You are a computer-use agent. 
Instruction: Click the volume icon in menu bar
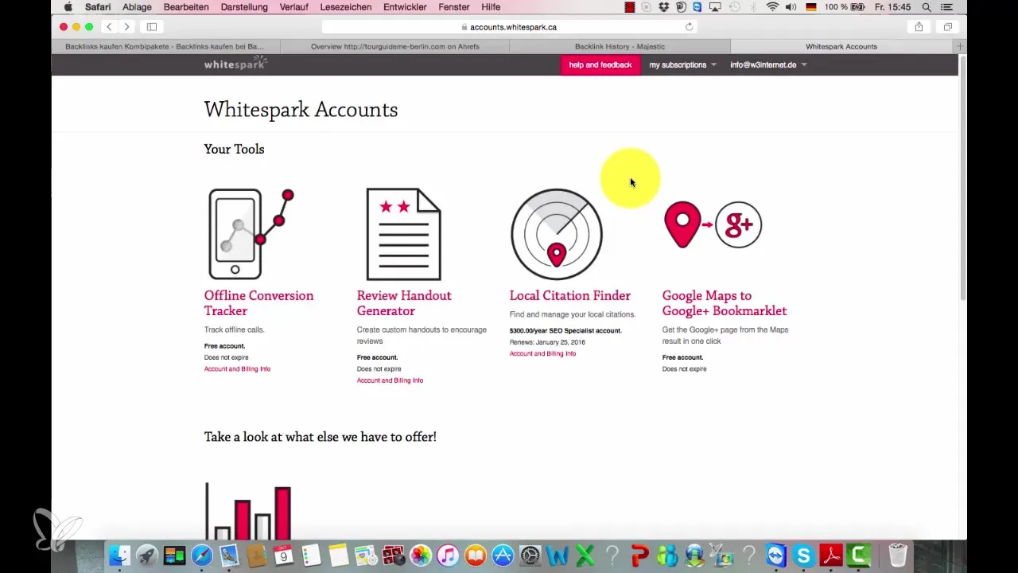pyautogui.click(x=791, y=7)
